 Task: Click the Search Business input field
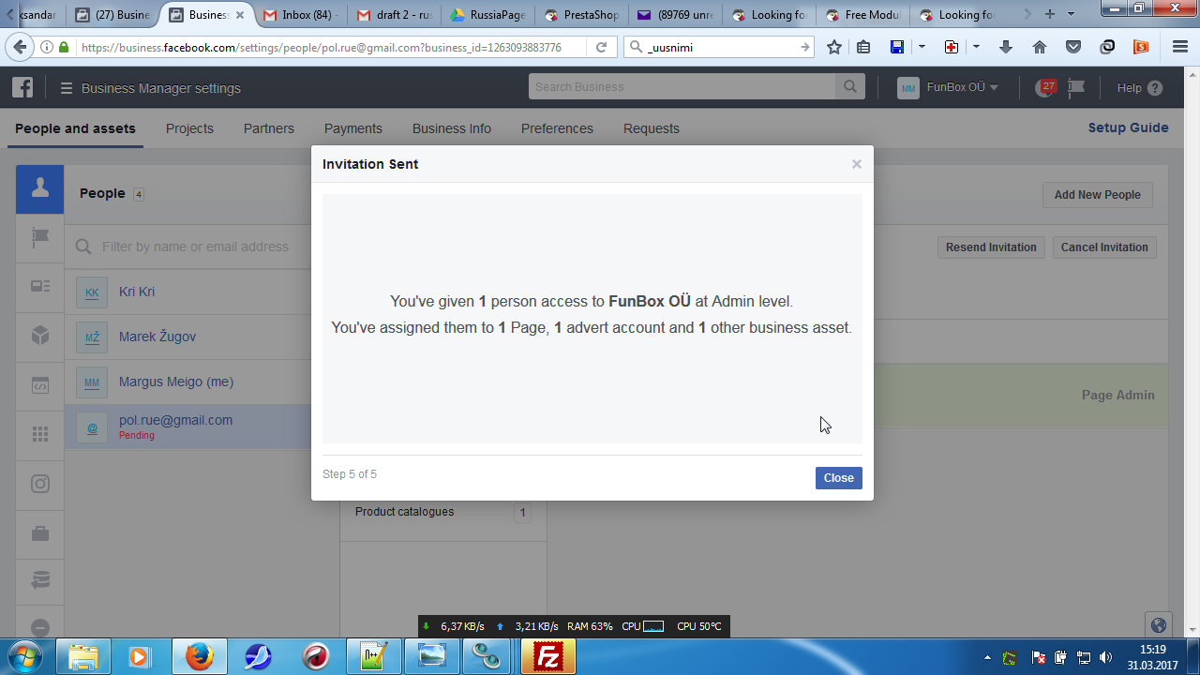pyautogui.click(x=682, y=87)
